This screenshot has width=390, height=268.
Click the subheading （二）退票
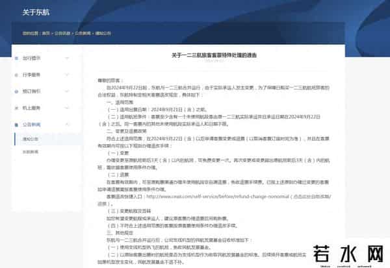click(118, 175)
